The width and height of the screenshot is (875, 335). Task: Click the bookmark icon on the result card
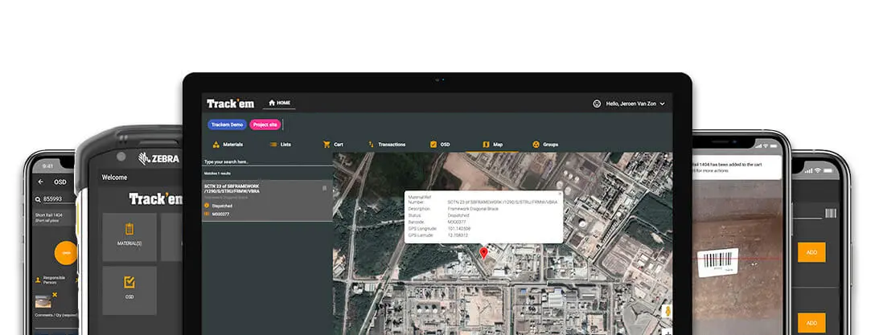click(325, 189)
